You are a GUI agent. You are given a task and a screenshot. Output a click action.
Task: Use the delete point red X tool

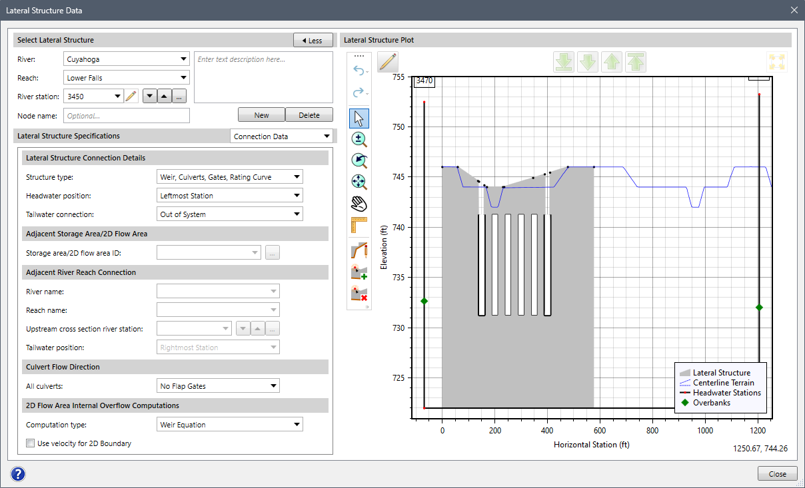click(359, 293)
